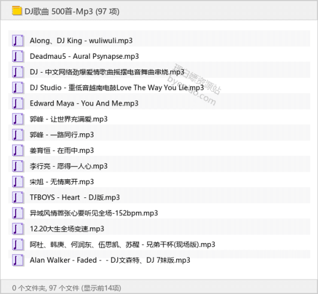318x294 pixels.
Task: Click music icon beside 让世界充满爱.mp3
Action: click(x=17, y=119)
